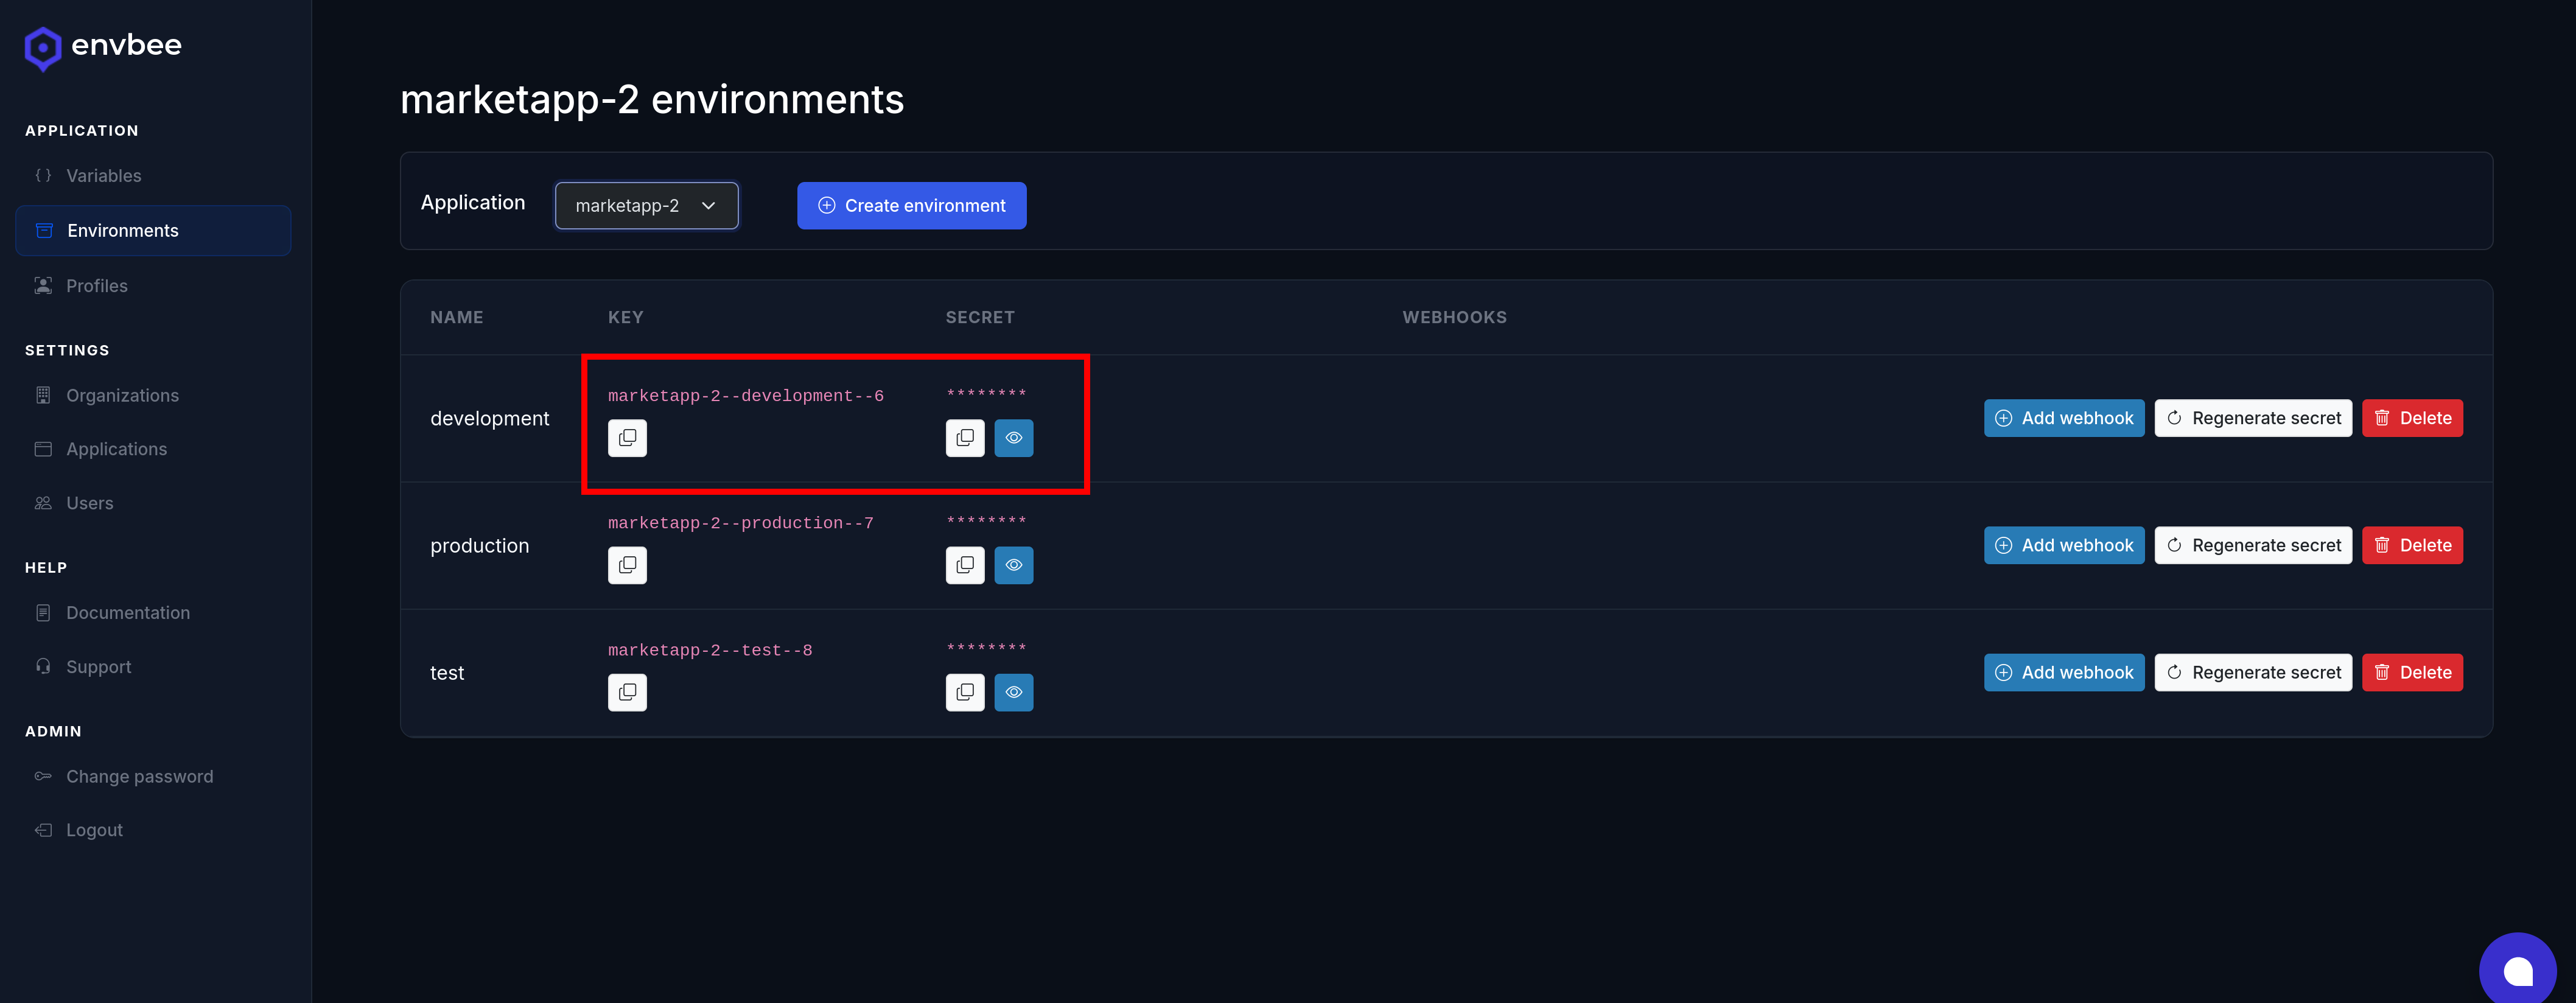Delete the development environment
This screenshot has height=1003, width=2576.
(x=2412, y=418)
